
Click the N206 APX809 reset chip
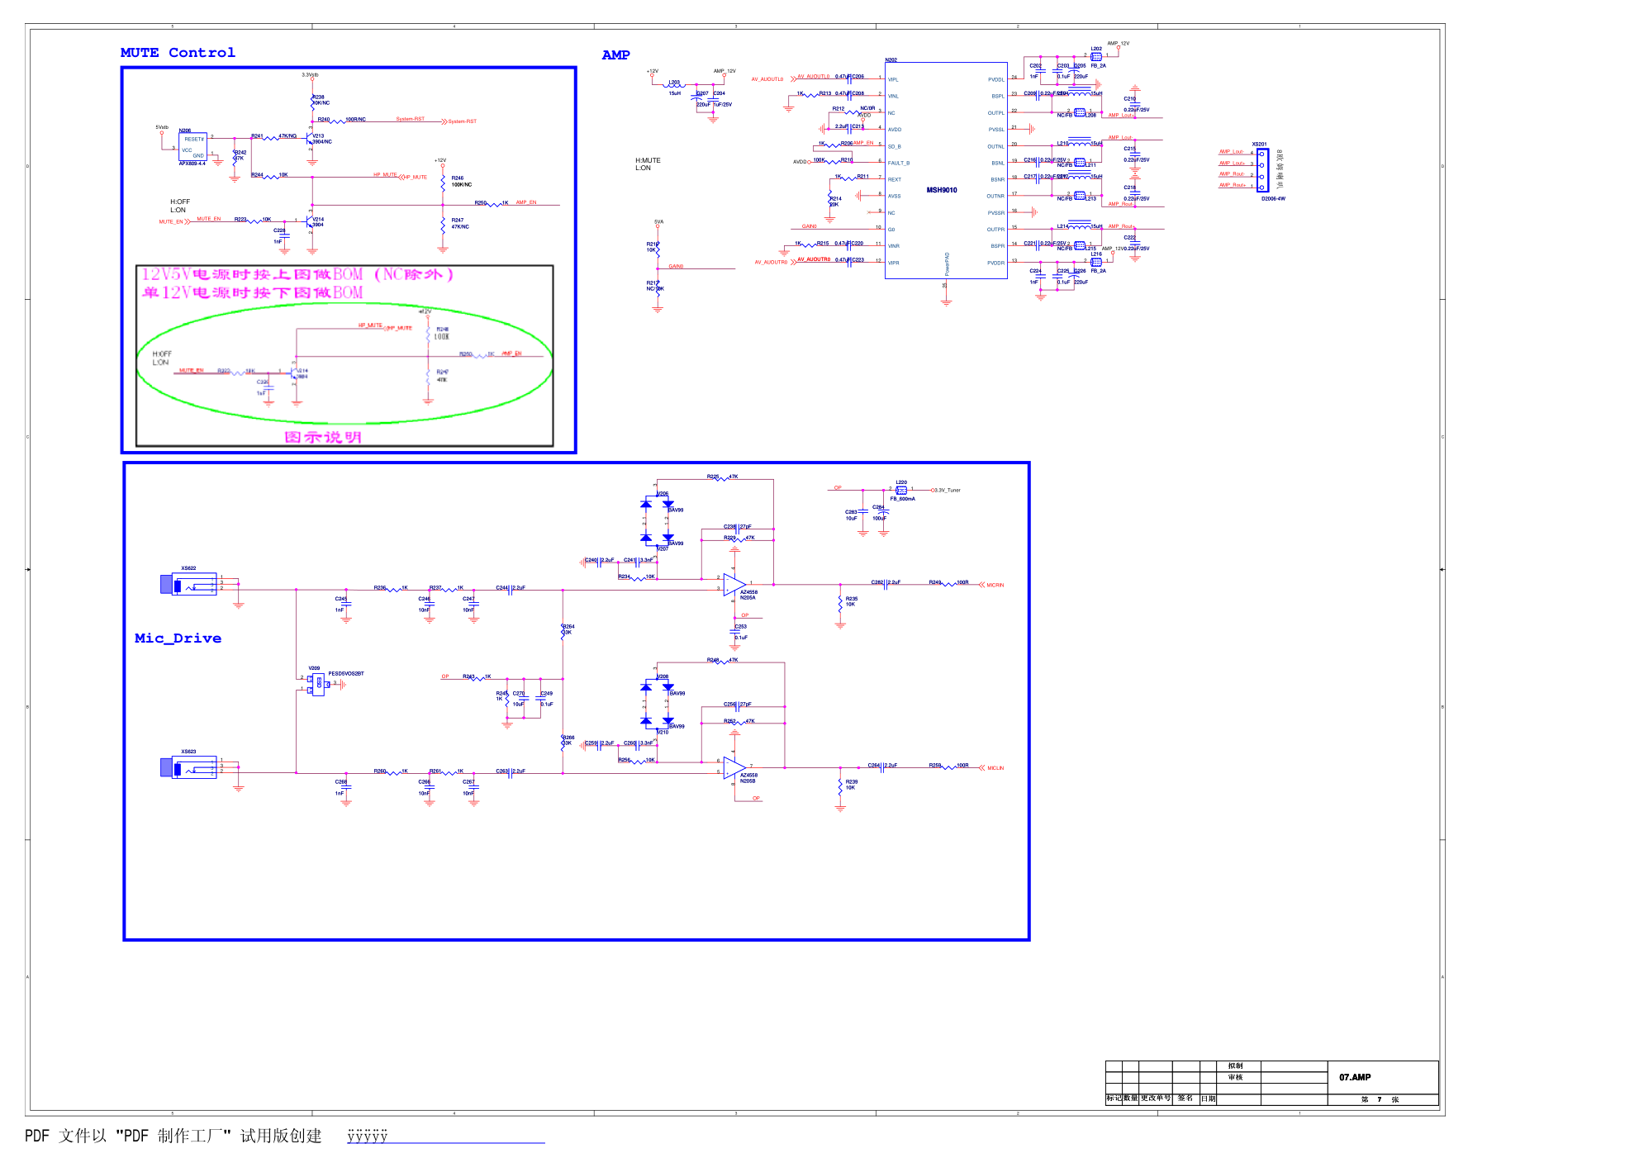(192, 147)
